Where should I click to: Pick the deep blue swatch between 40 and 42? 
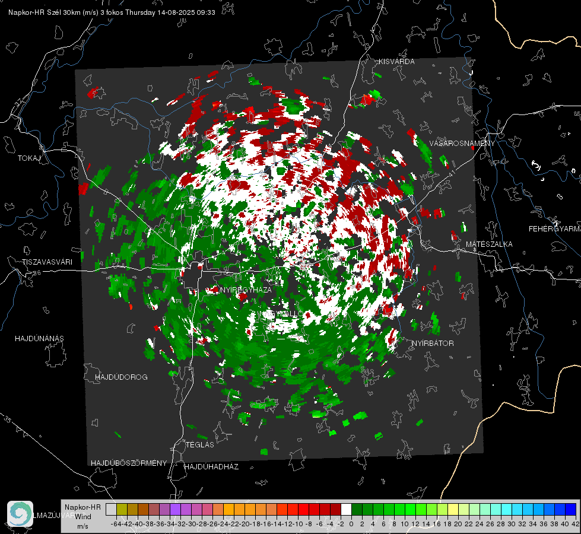(571, 509)
